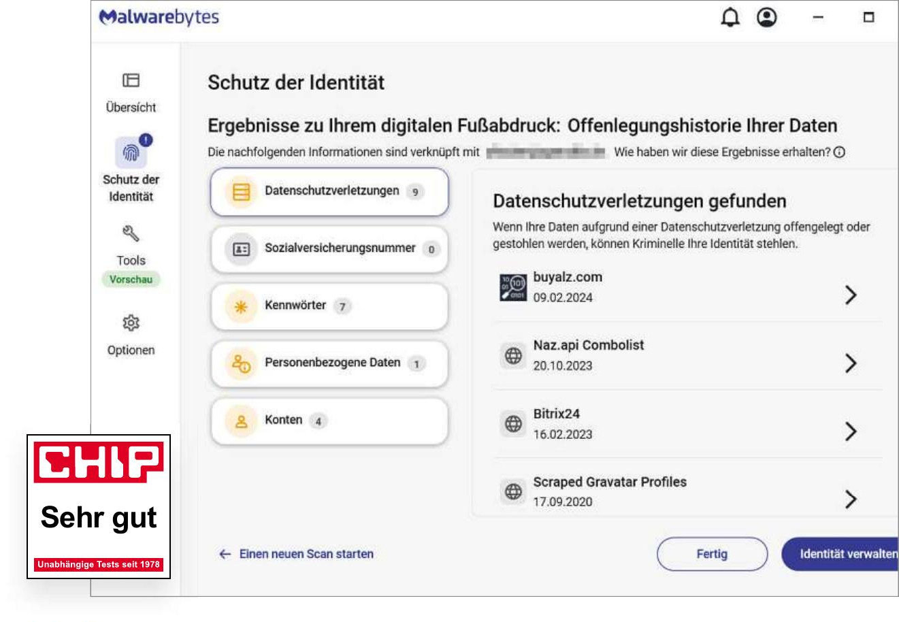Image resolution: width=899 pixels, height=622 pixels.
Task: Click Identität verwalten button
Action: [841, 554]
